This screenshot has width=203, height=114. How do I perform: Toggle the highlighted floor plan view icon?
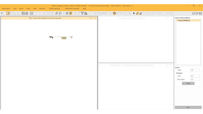pyautogui.click(x=8, y=13)
